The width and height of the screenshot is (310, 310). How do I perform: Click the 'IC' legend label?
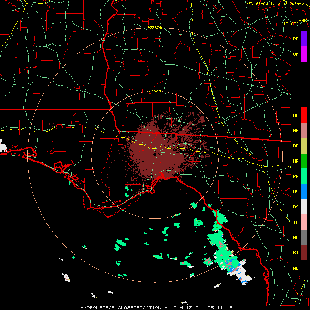[296, 223]
